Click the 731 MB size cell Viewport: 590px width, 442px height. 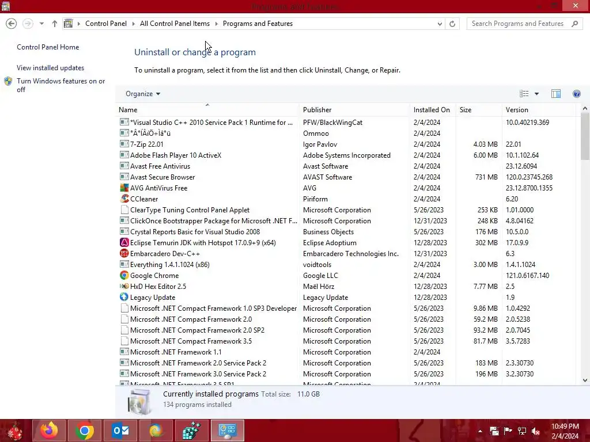(x=486, y=177)
